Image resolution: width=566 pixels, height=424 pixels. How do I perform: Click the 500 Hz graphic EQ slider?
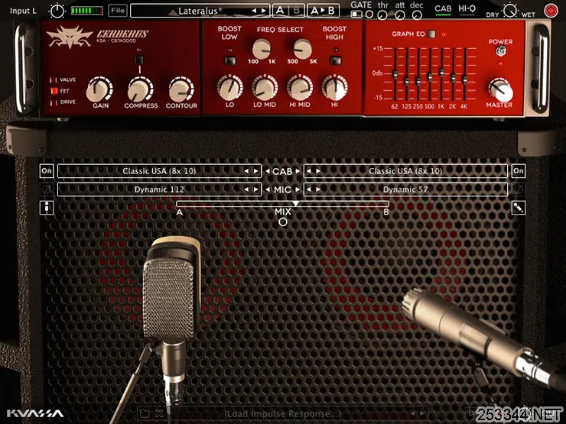point(430,76)
